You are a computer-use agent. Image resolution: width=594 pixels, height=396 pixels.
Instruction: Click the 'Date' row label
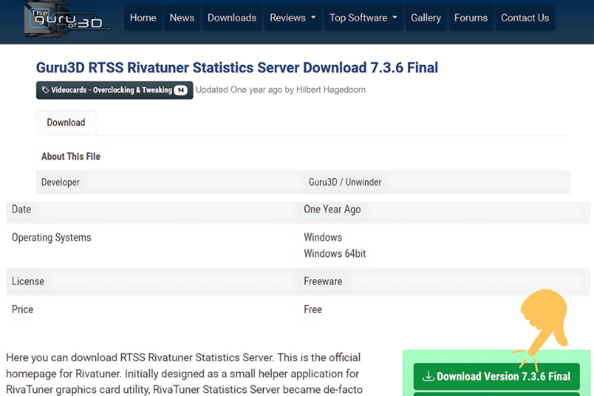21,209
